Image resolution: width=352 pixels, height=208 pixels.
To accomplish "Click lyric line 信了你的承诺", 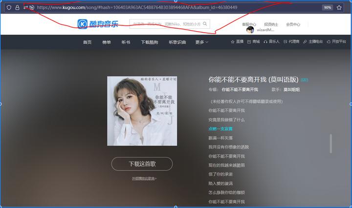I will click(x=220, y=174).
